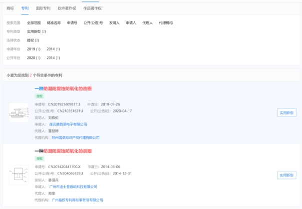Filter legal status by 授权 (2)
302x209 pixels.
pyautogui.click(x=33, y=40)
